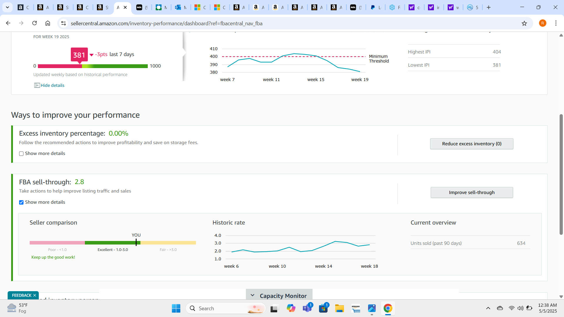The image size is (564, 317).
Task: Show hidden system tray icons
Action: (x=488, y=308)
